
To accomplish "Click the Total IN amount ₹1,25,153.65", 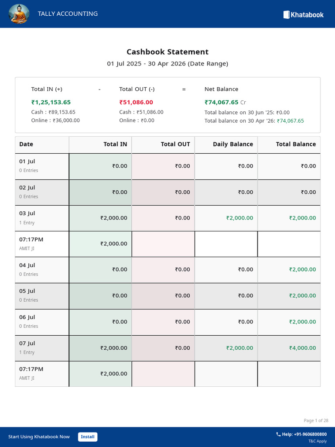I will click(x=51, y=102).
